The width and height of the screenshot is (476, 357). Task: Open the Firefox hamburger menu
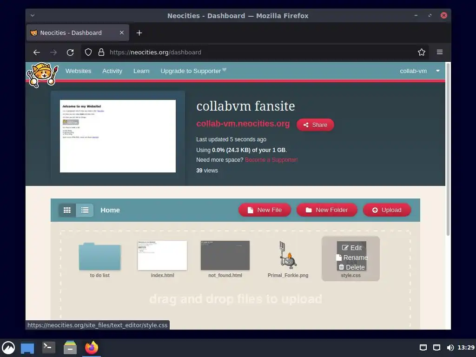pos(440,52)
